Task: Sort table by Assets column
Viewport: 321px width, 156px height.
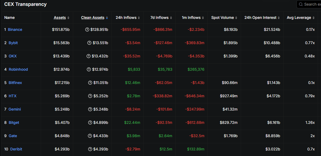Action: coord(61,18)
